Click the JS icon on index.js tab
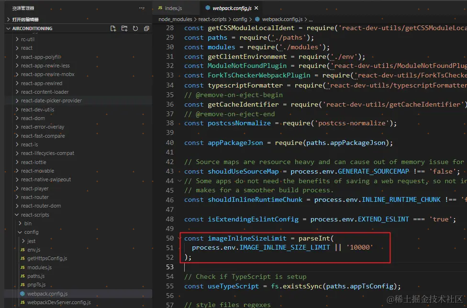The width and height of the screenshot is (467, 308). pos(160,8)
